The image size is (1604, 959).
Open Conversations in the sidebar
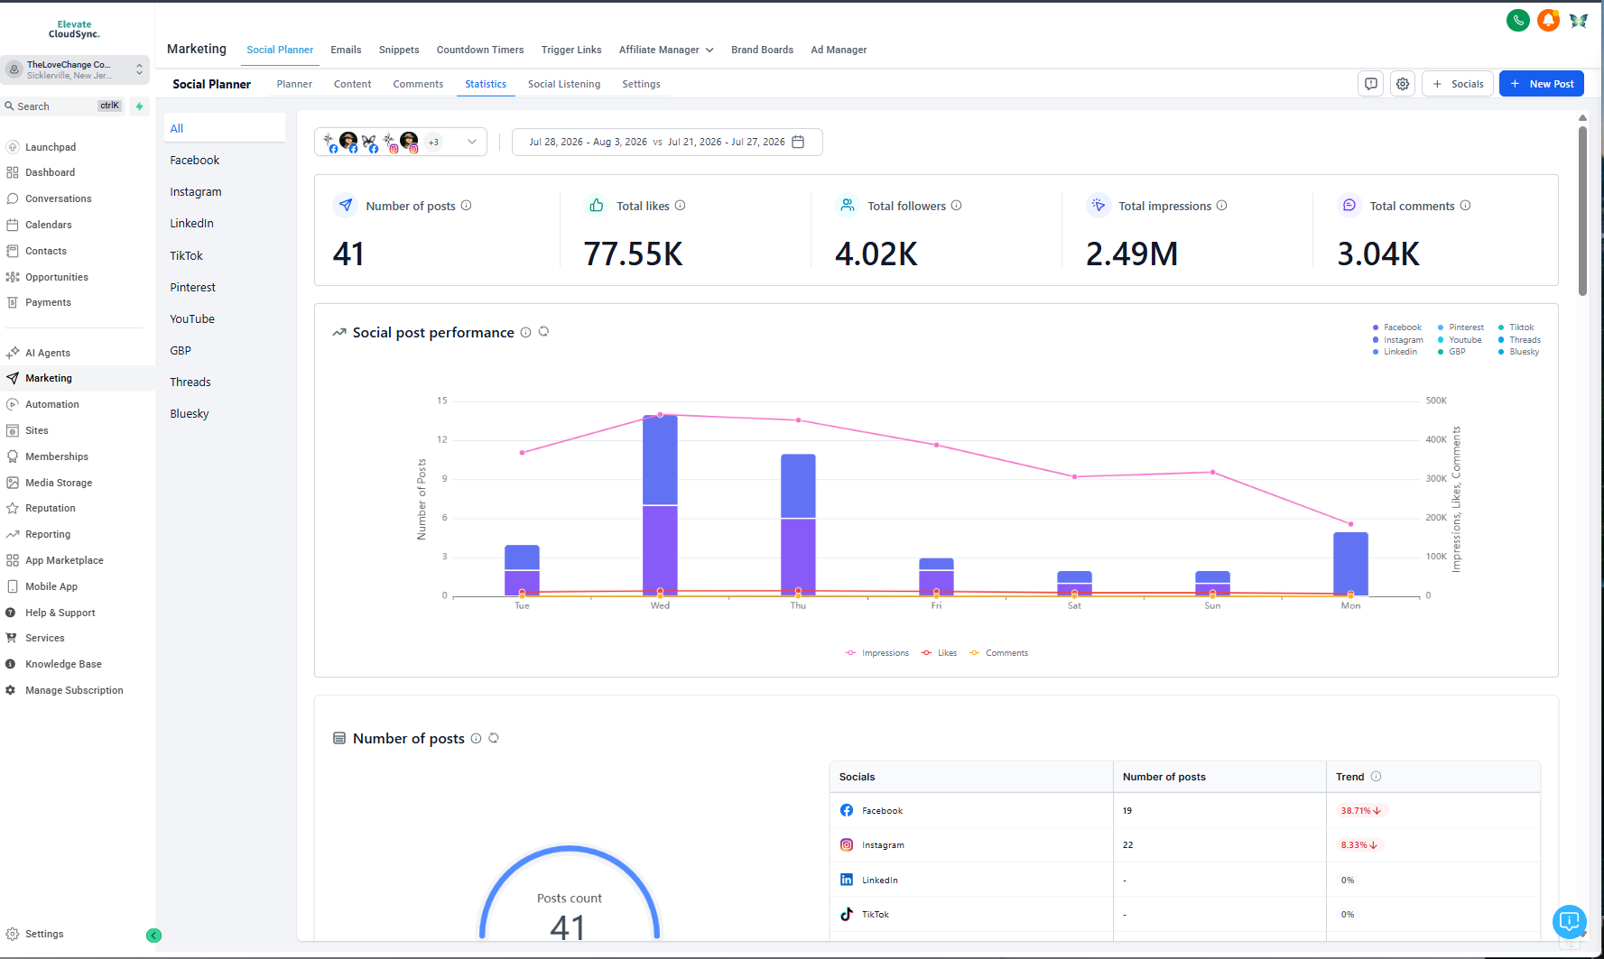coord(58,198)
